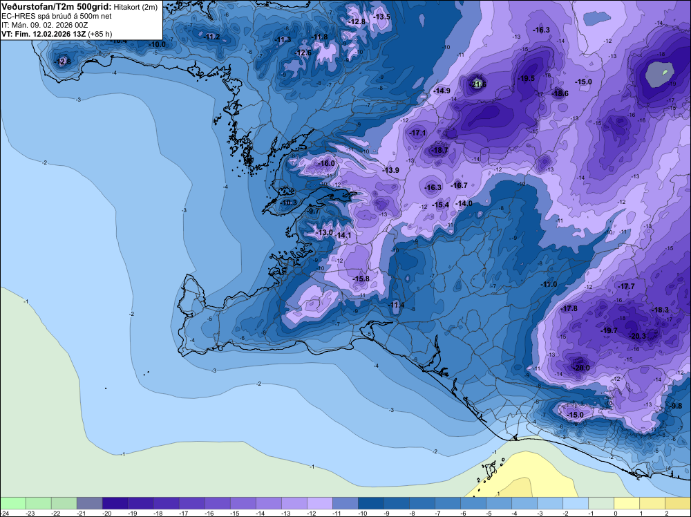Viewport: 691px width, 517px height.
Task: Select the -11.0 temperature value
Action: click(x=549, y=284)
